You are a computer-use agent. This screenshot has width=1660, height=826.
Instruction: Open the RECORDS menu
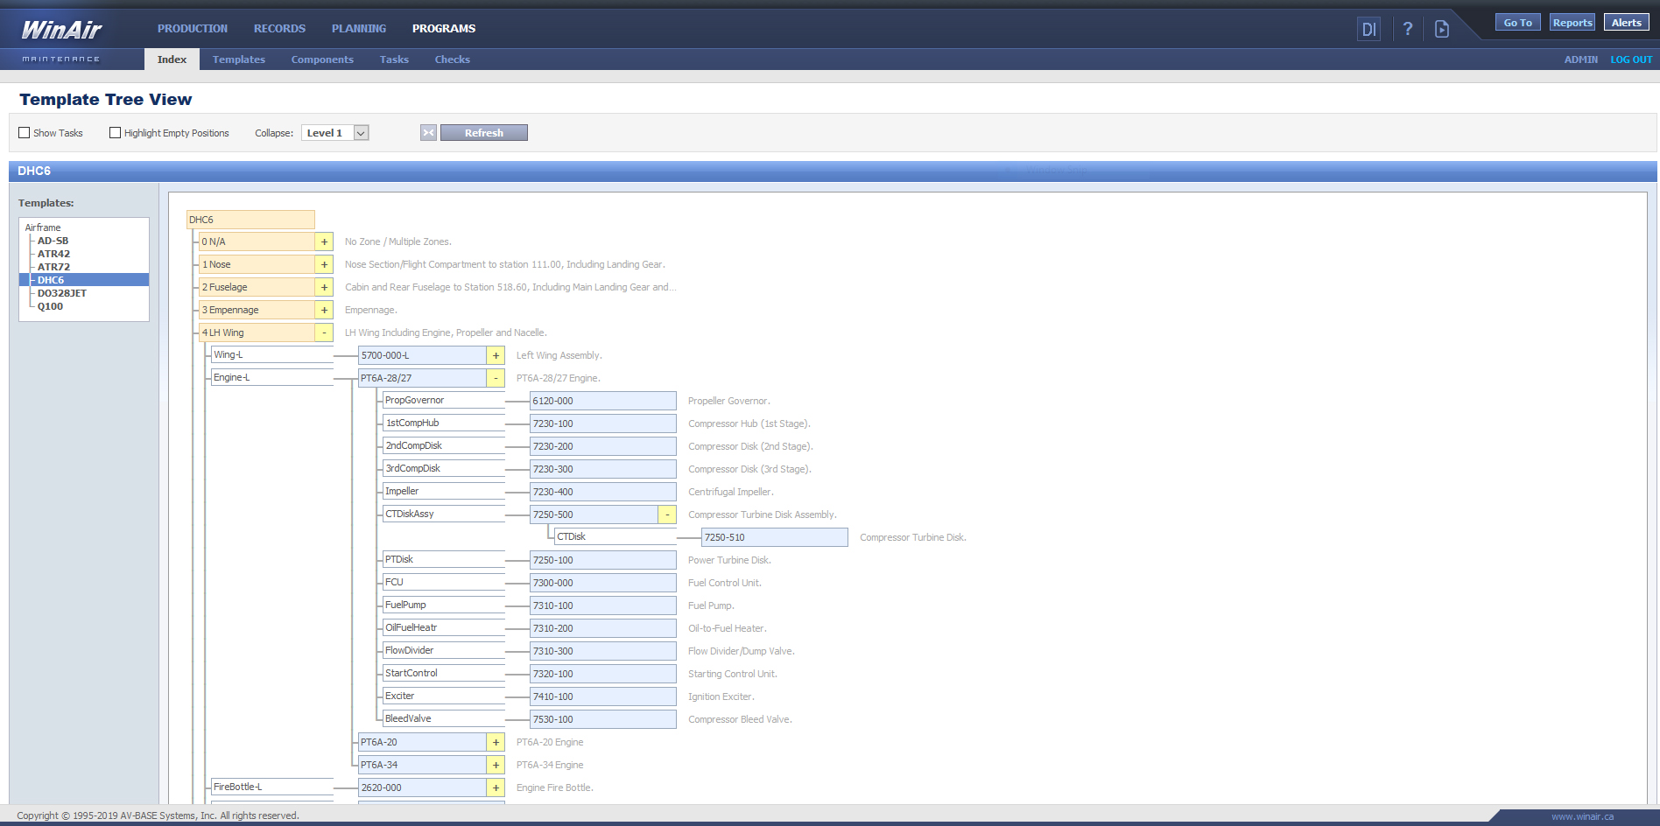coord(279,29)
